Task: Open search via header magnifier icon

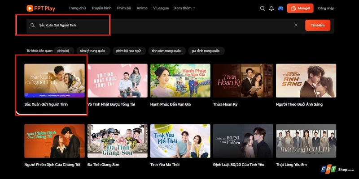Action: click(263, 9)
